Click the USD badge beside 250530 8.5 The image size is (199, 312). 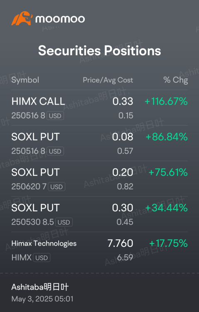(64, 222)
